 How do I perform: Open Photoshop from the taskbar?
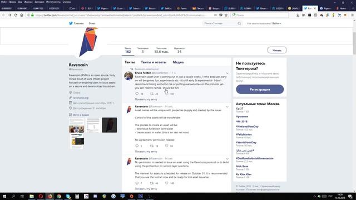point(141,196)
